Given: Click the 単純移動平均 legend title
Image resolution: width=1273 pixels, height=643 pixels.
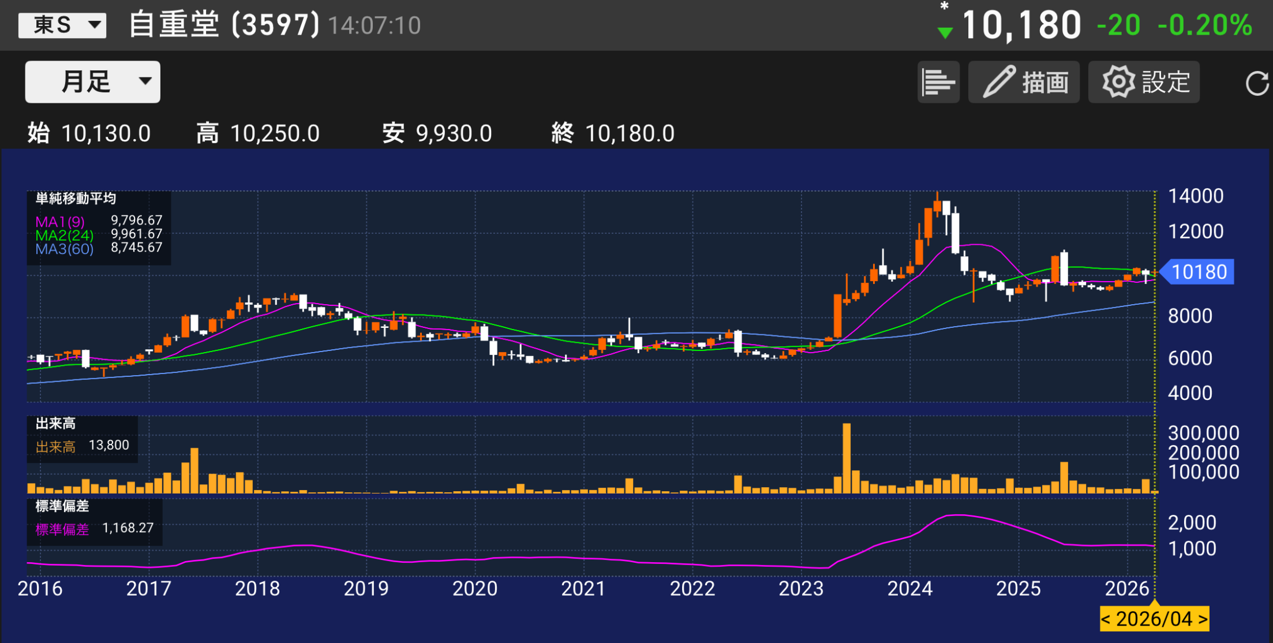Looking at the screenshot, I should point(76,199).
